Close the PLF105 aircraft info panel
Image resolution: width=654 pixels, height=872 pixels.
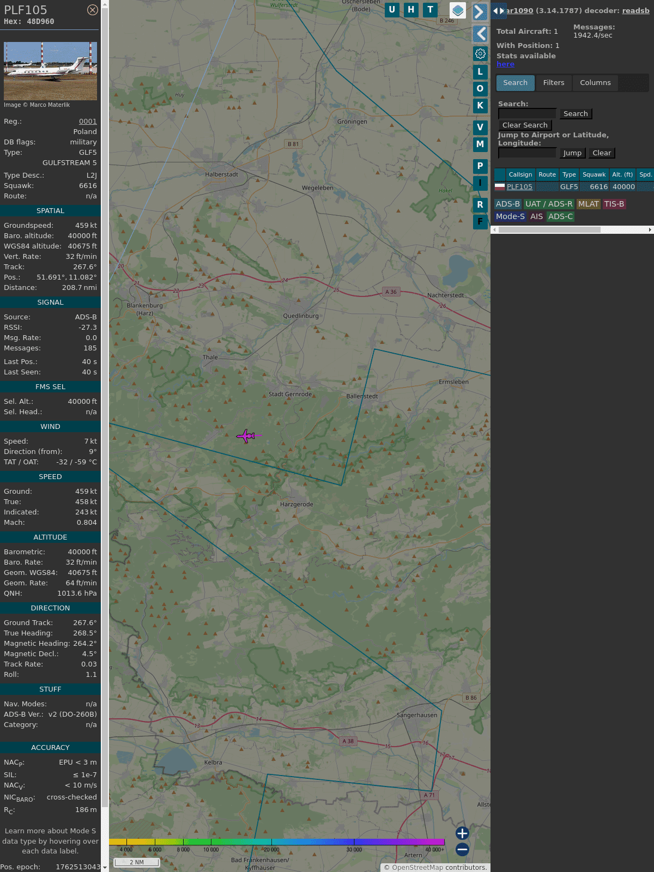[93, 10]
